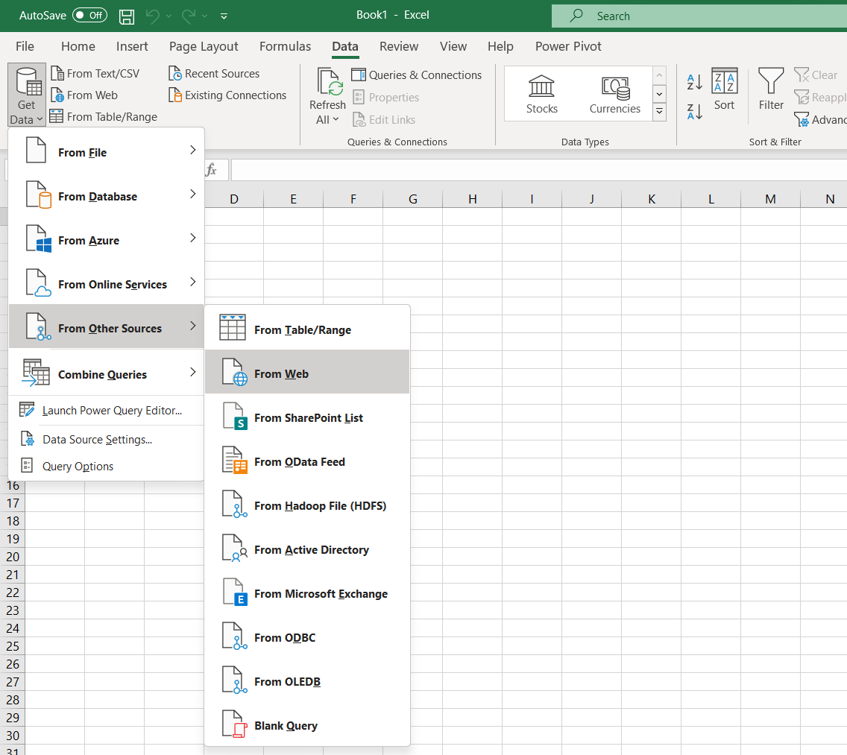Switch to the Insert tab
847x755 pixels.
[x=132, y=46]
